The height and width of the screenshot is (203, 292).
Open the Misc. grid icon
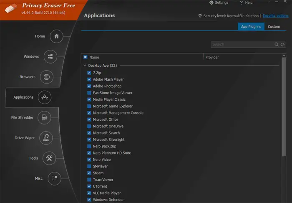[x=54, y=178]
